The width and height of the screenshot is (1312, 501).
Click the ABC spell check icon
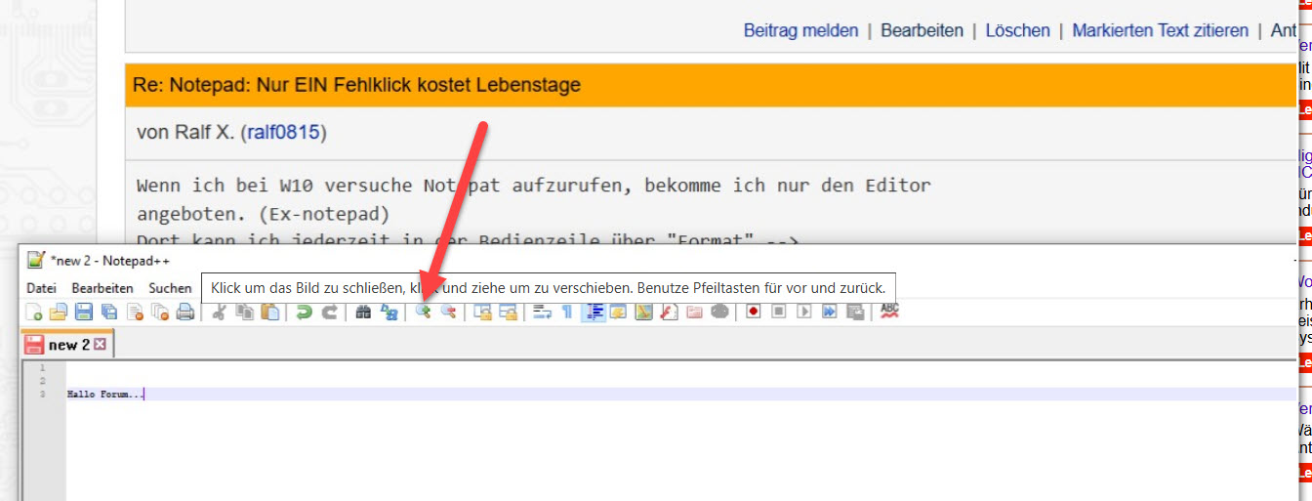889,312
